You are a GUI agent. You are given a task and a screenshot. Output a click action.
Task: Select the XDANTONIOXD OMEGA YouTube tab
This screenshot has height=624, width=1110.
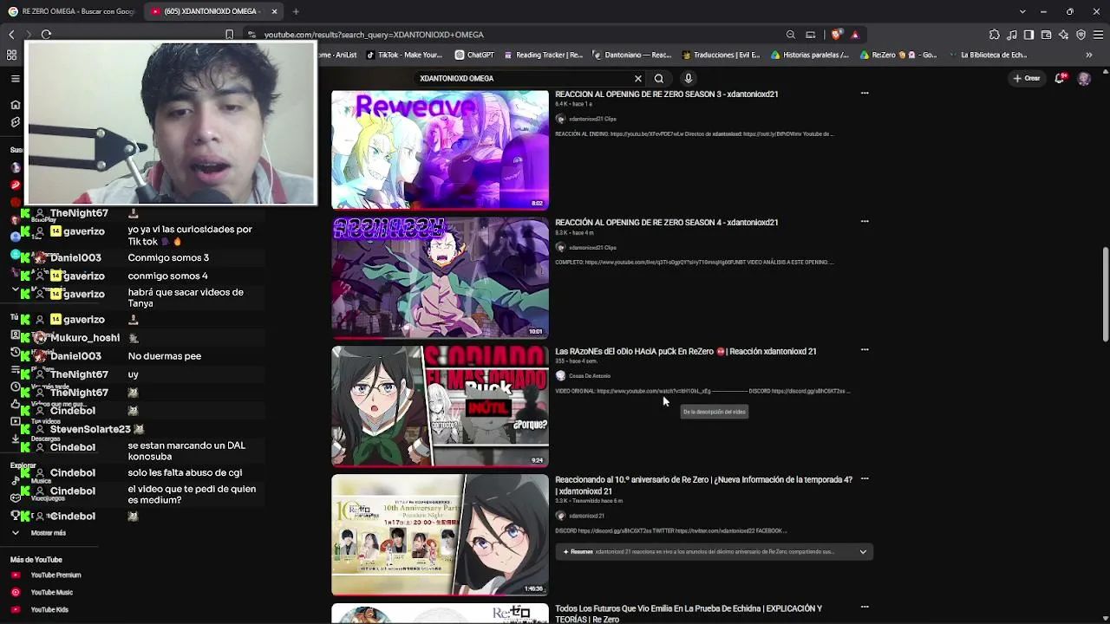(212, 11)
